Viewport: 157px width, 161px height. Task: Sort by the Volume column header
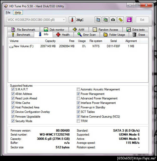pyautogui.click(x=23, y=41)
